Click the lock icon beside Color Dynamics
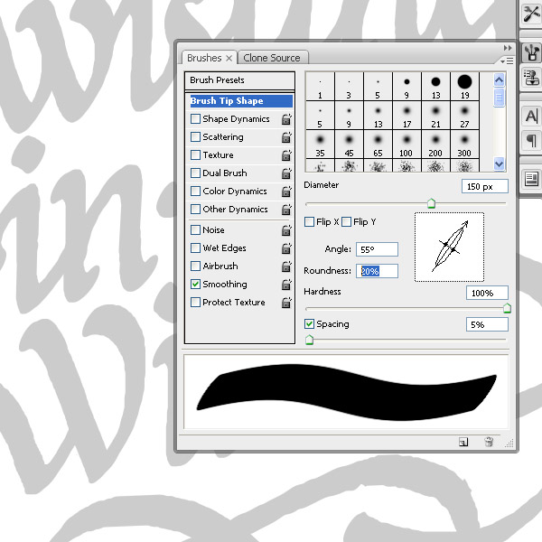This screenshot has width=542, height=542. point(286,191)
